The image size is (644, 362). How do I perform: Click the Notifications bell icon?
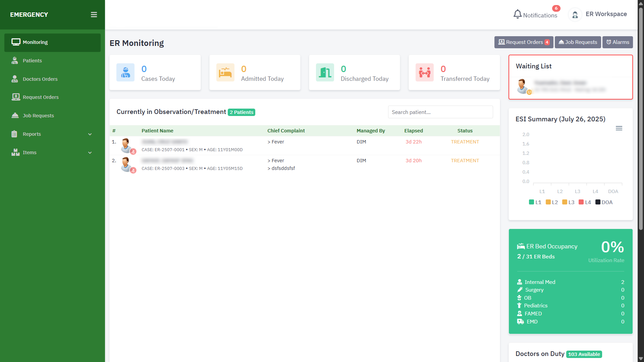(x=518, y=14)
